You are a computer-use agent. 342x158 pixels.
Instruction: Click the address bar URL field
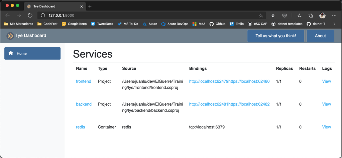click(150, 15)
